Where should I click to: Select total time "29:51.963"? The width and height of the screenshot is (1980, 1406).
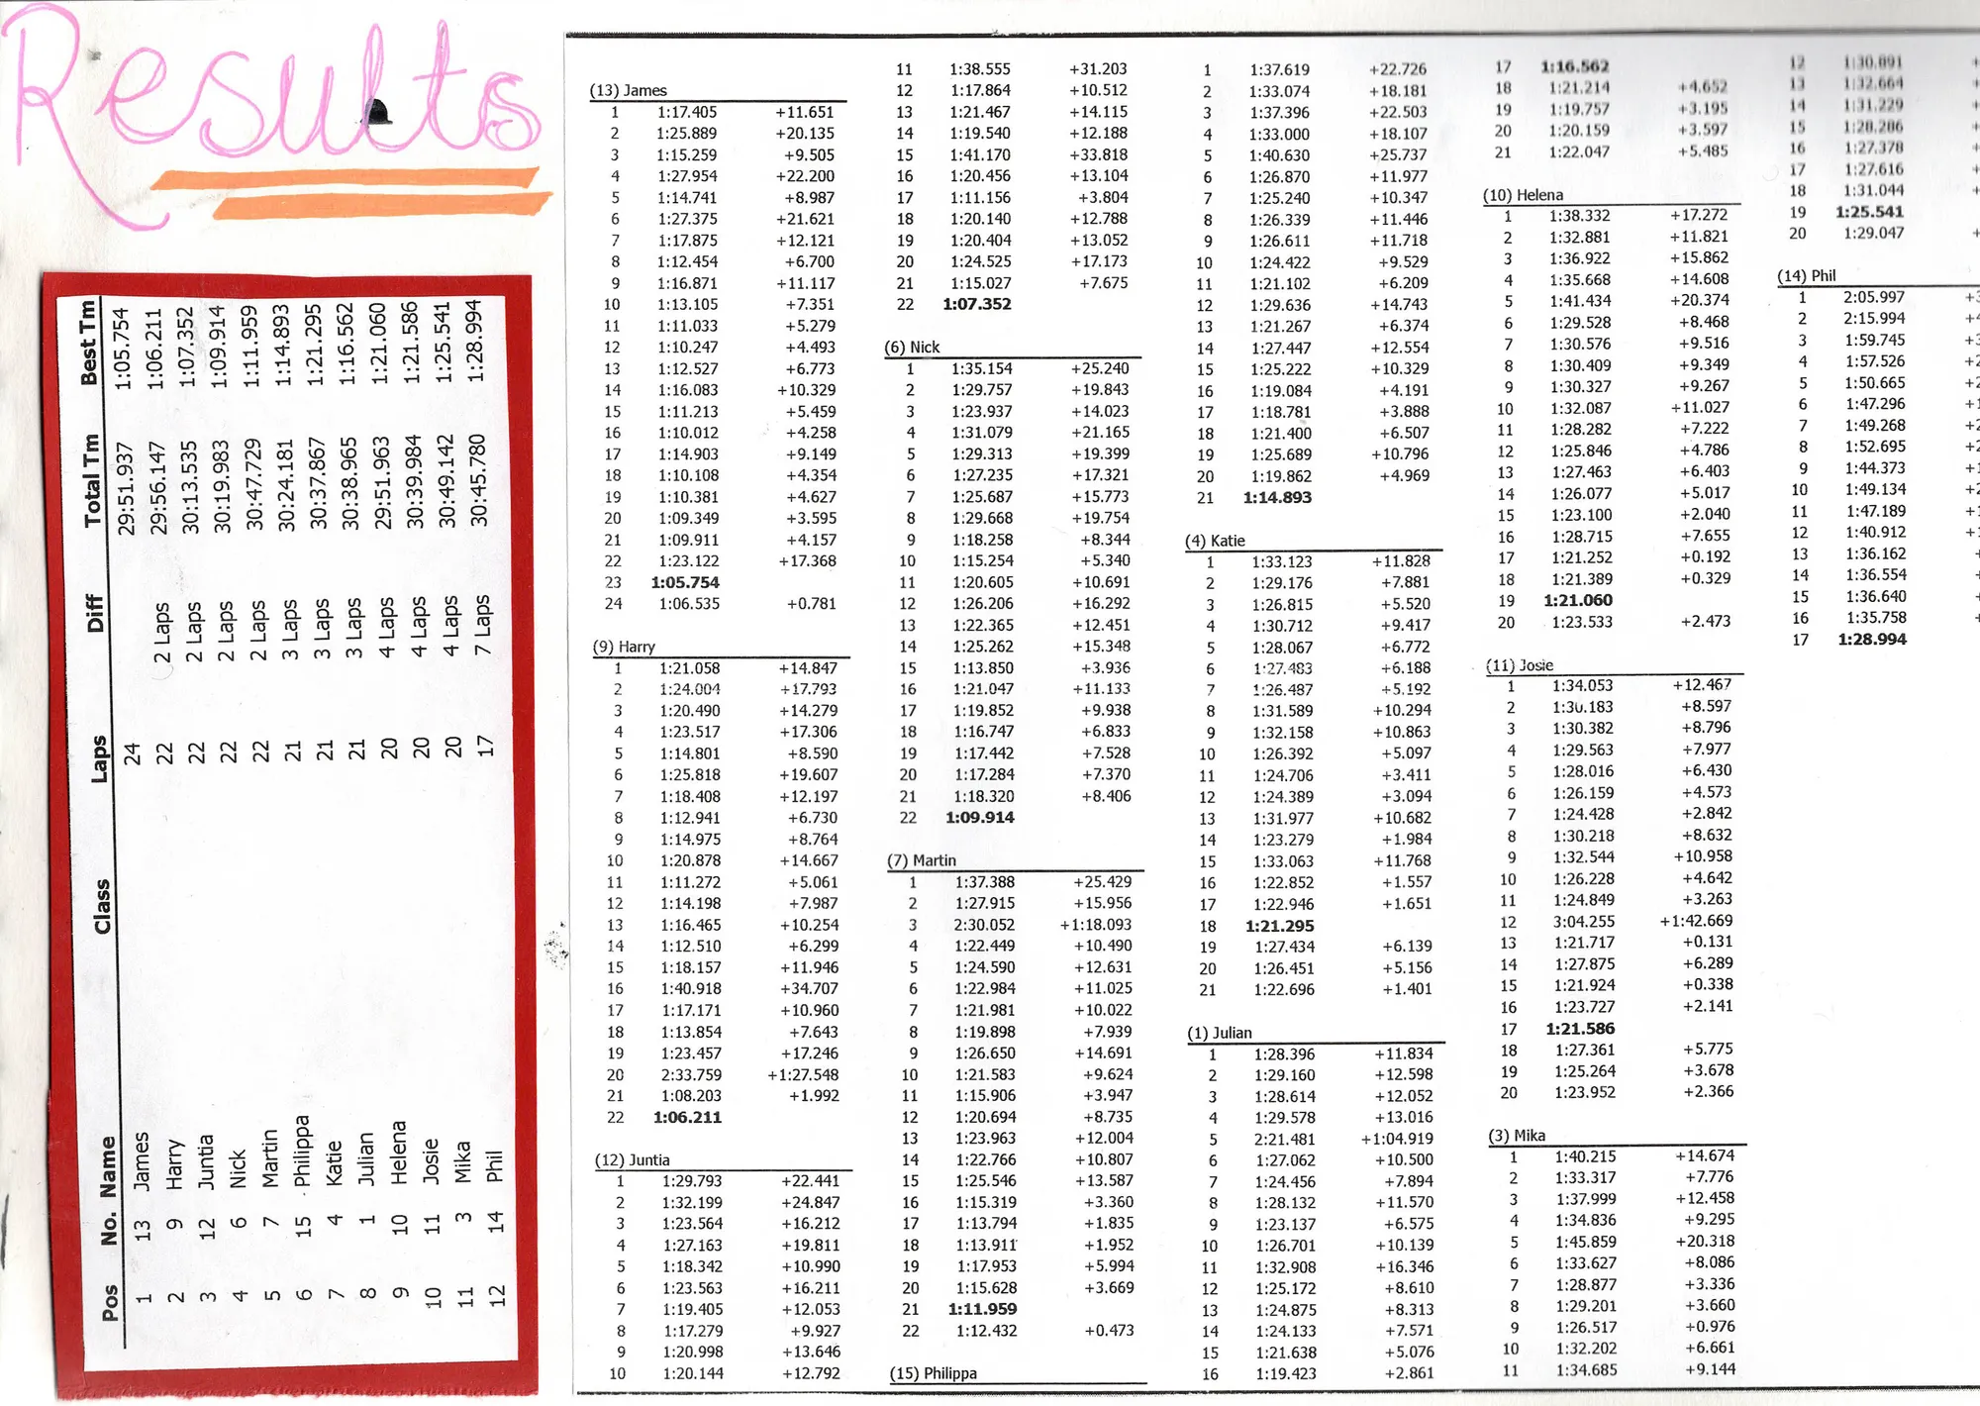click(382, 482)
